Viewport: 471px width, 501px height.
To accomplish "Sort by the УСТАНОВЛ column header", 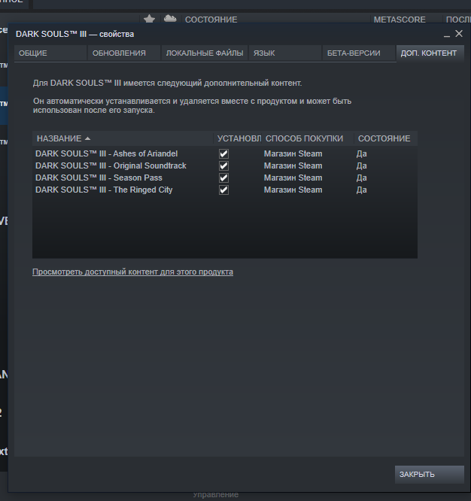I will point(238,138).
